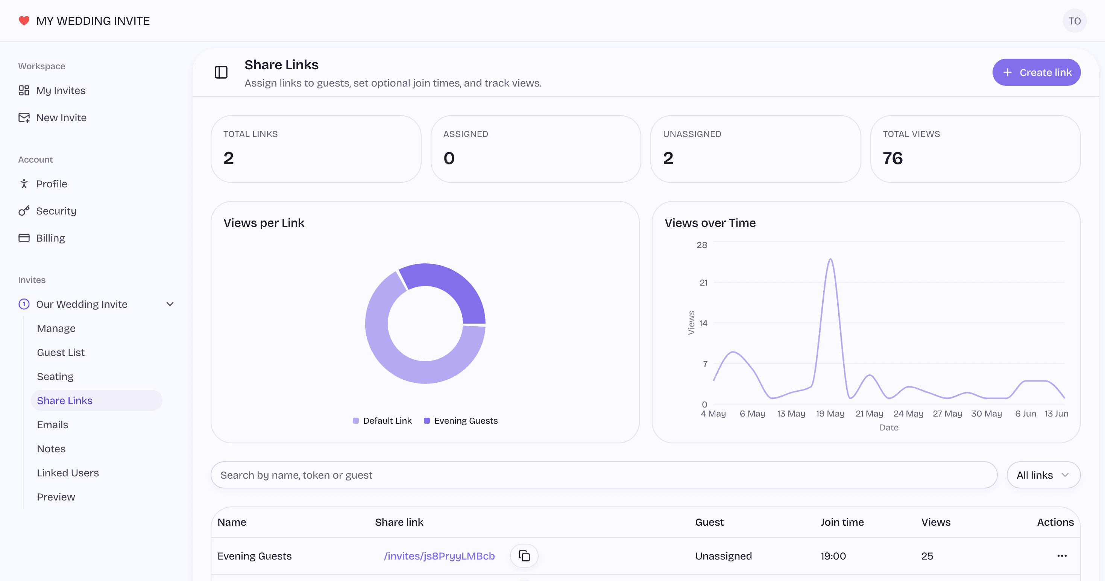Click the Actions column header
The height and width of the screenshot is (581, 1105).
point(1055,522)
